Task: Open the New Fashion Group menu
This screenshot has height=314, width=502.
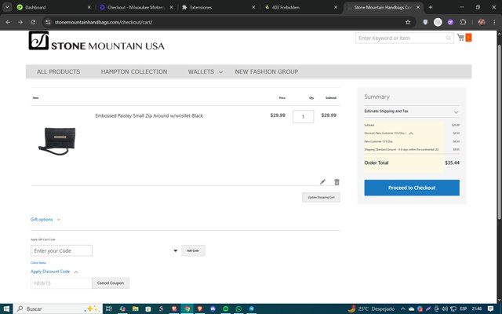Action: click(x=267, y=71)
